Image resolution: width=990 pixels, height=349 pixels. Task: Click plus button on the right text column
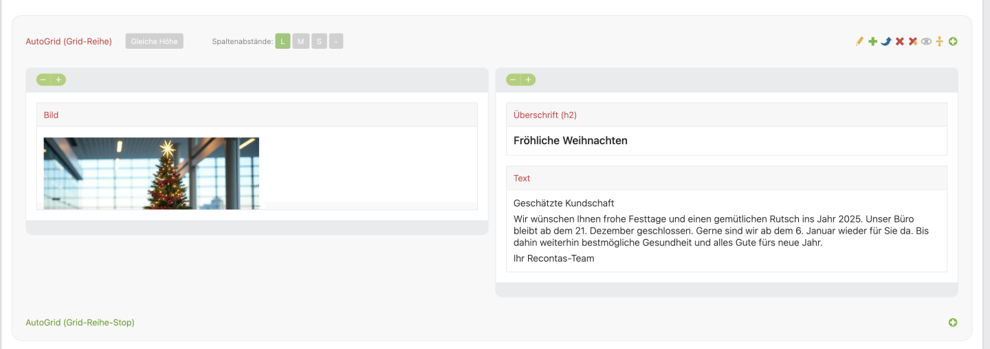(529, 80)
